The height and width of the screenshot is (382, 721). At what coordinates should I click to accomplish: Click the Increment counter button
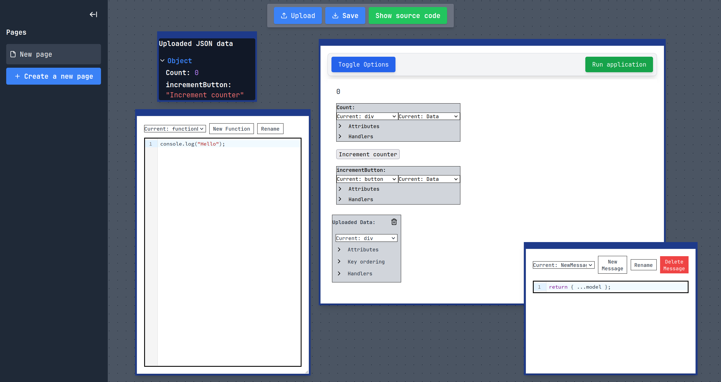click(x=367, y=154)
